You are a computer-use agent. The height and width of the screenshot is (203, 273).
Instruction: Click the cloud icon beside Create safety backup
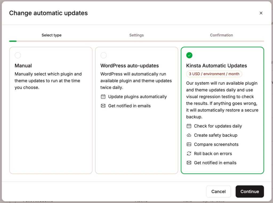[x=189, y=135]
